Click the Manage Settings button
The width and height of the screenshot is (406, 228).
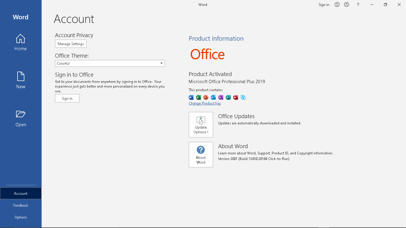click(x=71, y=44)
